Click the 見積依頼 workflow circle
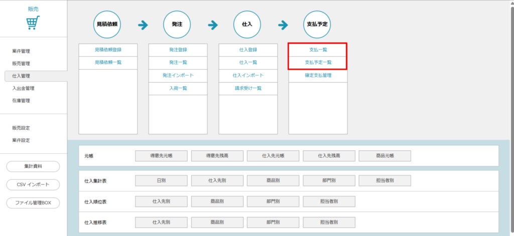Image resolution: width=514 pixels, height=236 pixels. point(108,24)
